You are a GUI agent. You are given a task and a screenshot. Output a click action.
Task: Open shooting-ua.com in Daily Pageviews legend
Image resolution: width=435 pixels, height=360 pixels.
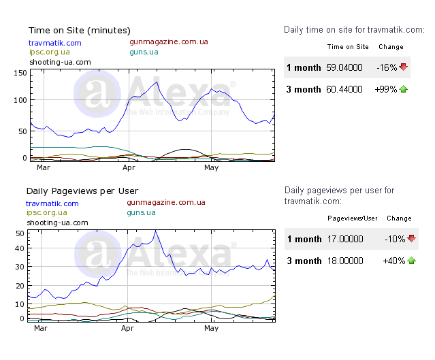click(x=57, y=223)
